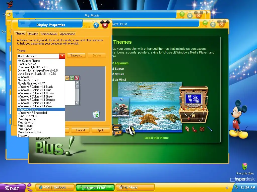Click the small aquarium fish thumbnail
257x192 pixels.
point(121,107)
